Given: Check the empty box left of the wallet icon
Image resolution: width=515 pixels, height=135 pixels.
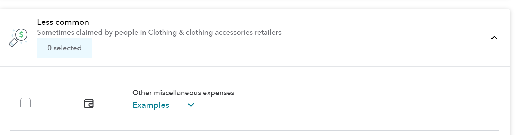Looking at the screenshot, I should (x=26, y=103).
